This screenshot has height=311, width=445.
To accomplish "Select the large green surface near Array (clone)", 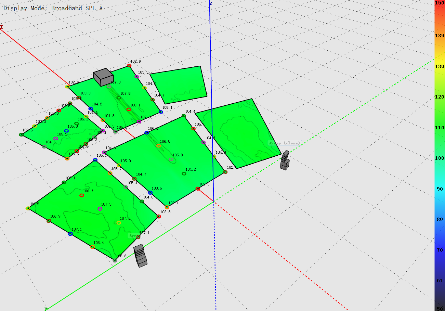I will click(x=238, y=133).
